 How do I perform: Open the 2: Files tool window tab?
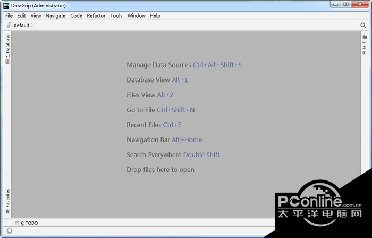click(x=365, y=45)
